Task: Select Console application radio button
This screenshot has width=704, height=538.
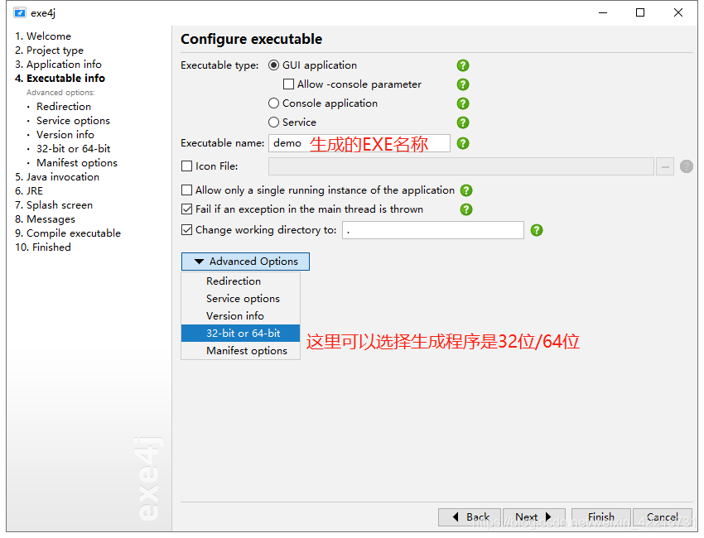Action: [x=273, y=103]
